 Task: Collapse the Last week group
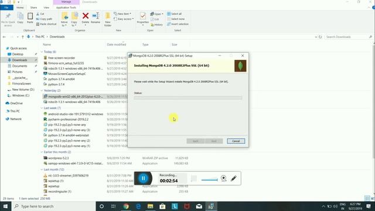(x=42, y=108)
